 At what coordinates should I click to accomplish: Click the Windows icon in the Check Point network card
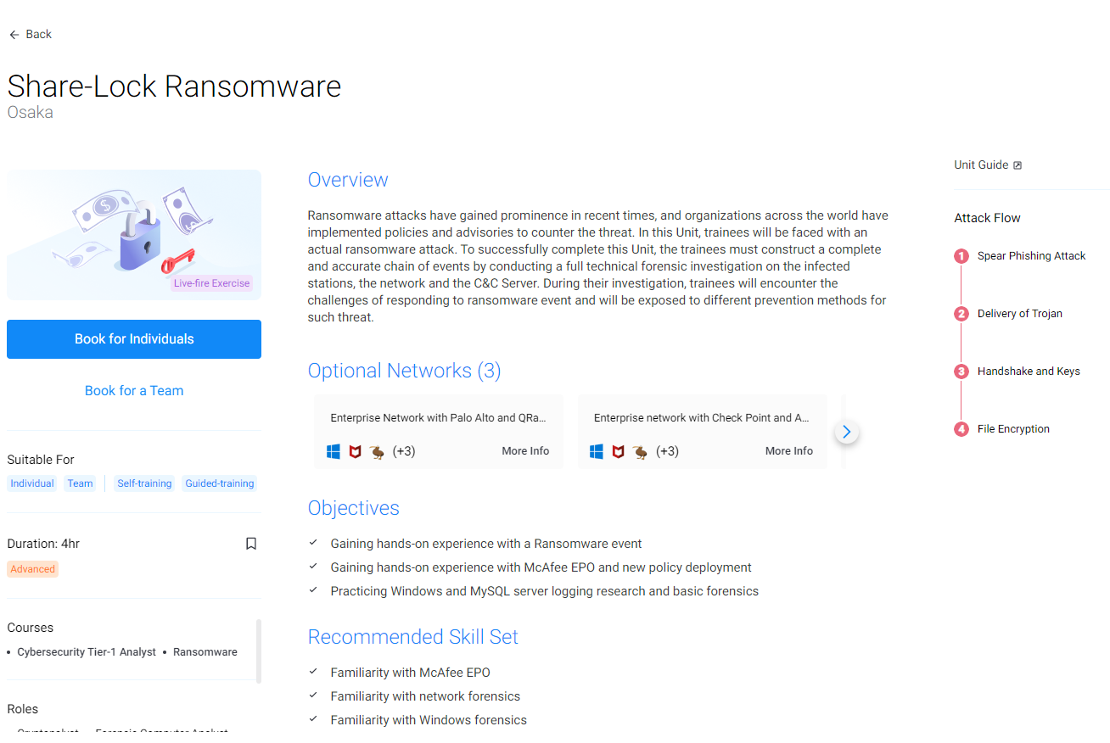[597, 451]
